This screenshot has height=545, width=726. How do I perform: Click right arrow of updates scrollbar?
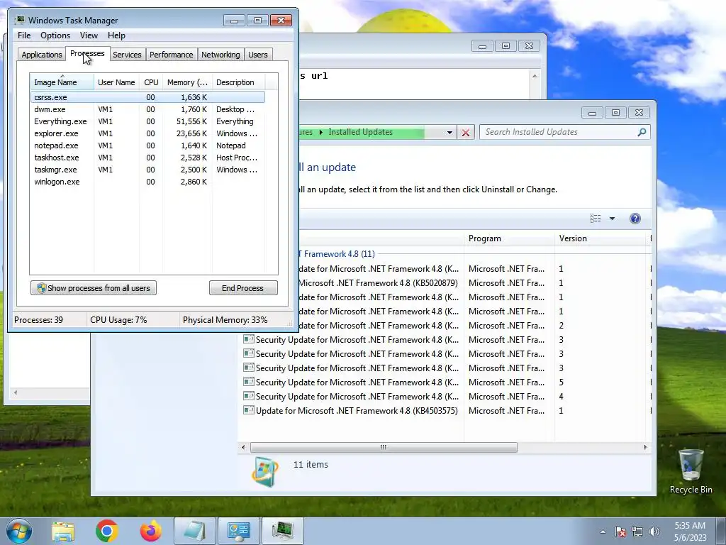[645, 447]
